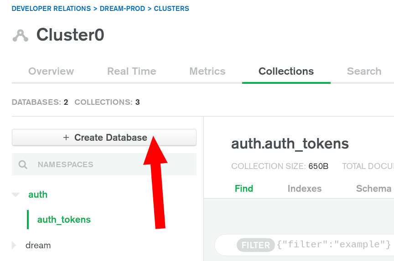
Task: Switch to the Indexes sub-tab
Action: tap(304, 189)
